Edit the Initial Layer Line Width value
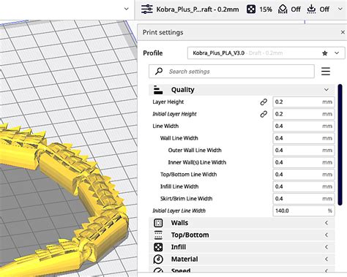The image size is (347, 277). 304,210
